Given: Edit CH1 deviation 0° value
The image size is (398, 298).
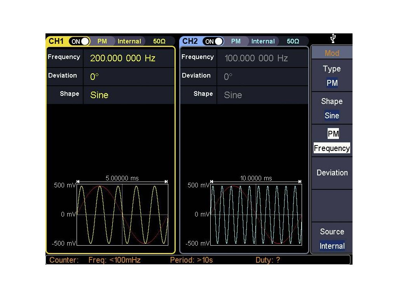Looking at the screenshot, I should point(95,77).
